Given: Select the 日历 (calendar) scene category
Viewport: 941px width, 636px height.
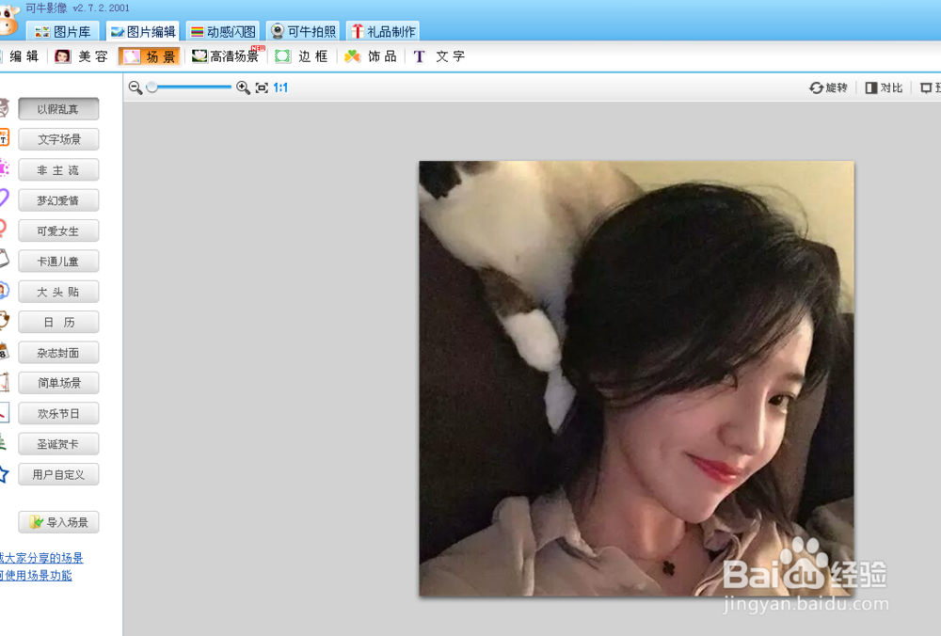Looking at the screenshot, I should [x=58, y=322].
